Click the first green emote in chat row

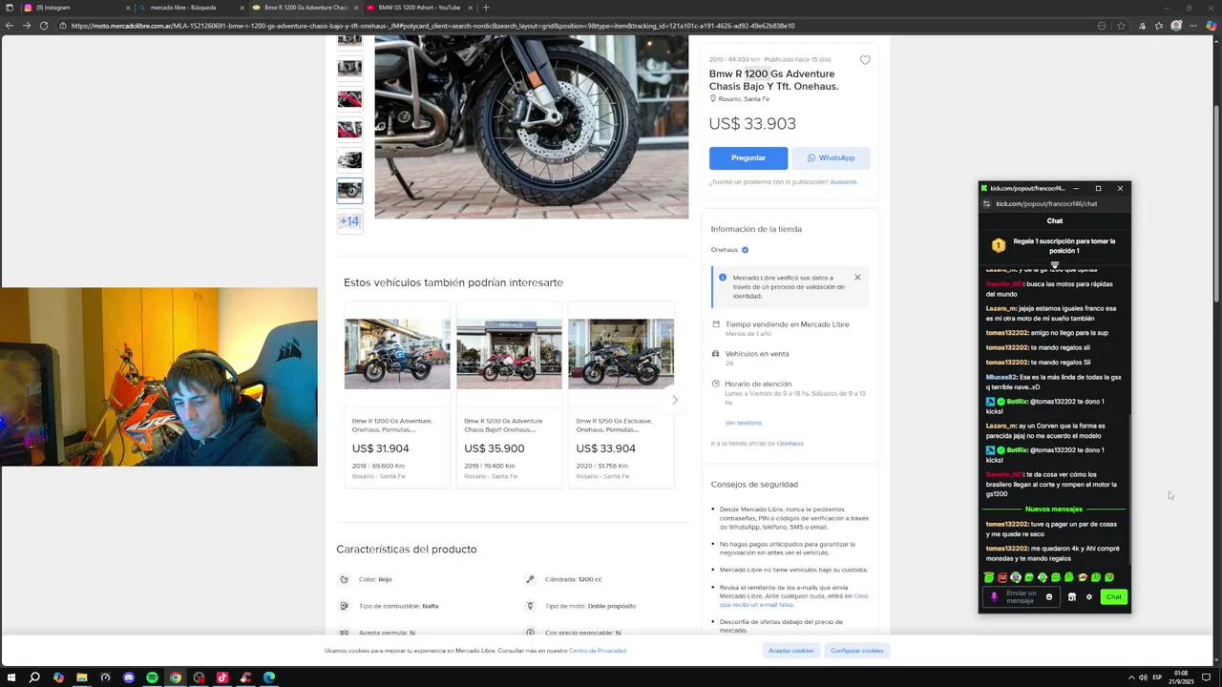pos(989,577)
